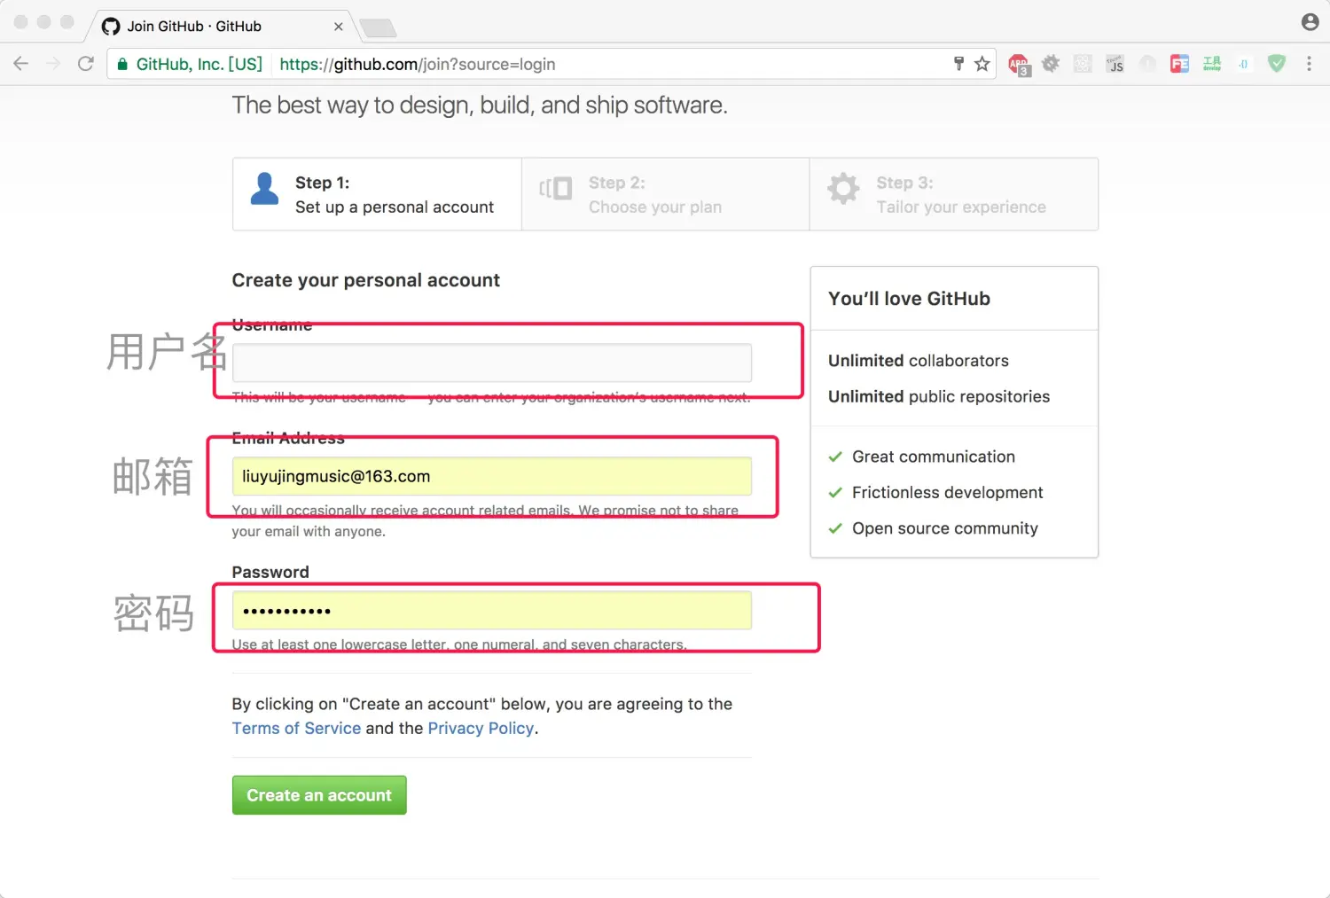
Task: Click the 'Password' field label
Action: pyautogui.click(x=270, y=572)
